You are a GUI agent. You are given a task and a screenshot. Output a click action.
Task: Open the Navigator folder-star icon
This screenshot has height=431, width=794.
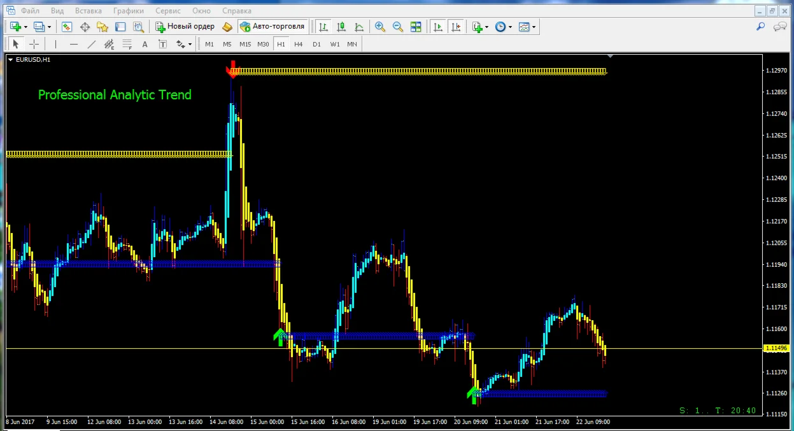pyautogui.click(x=103, y=27)
